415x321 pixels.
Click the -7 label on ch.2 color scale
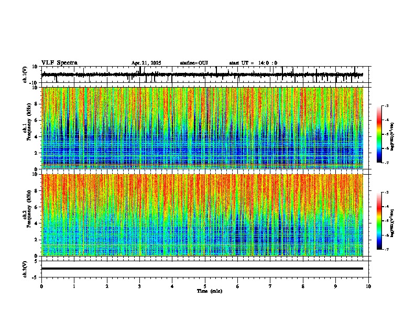386,249
